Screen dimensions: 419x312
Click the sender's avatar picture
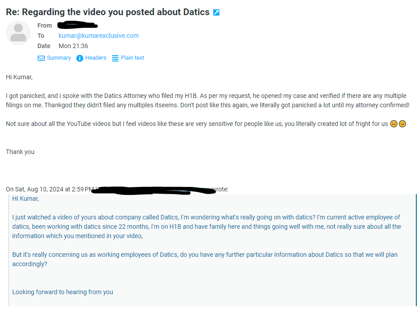click(18, 33)
